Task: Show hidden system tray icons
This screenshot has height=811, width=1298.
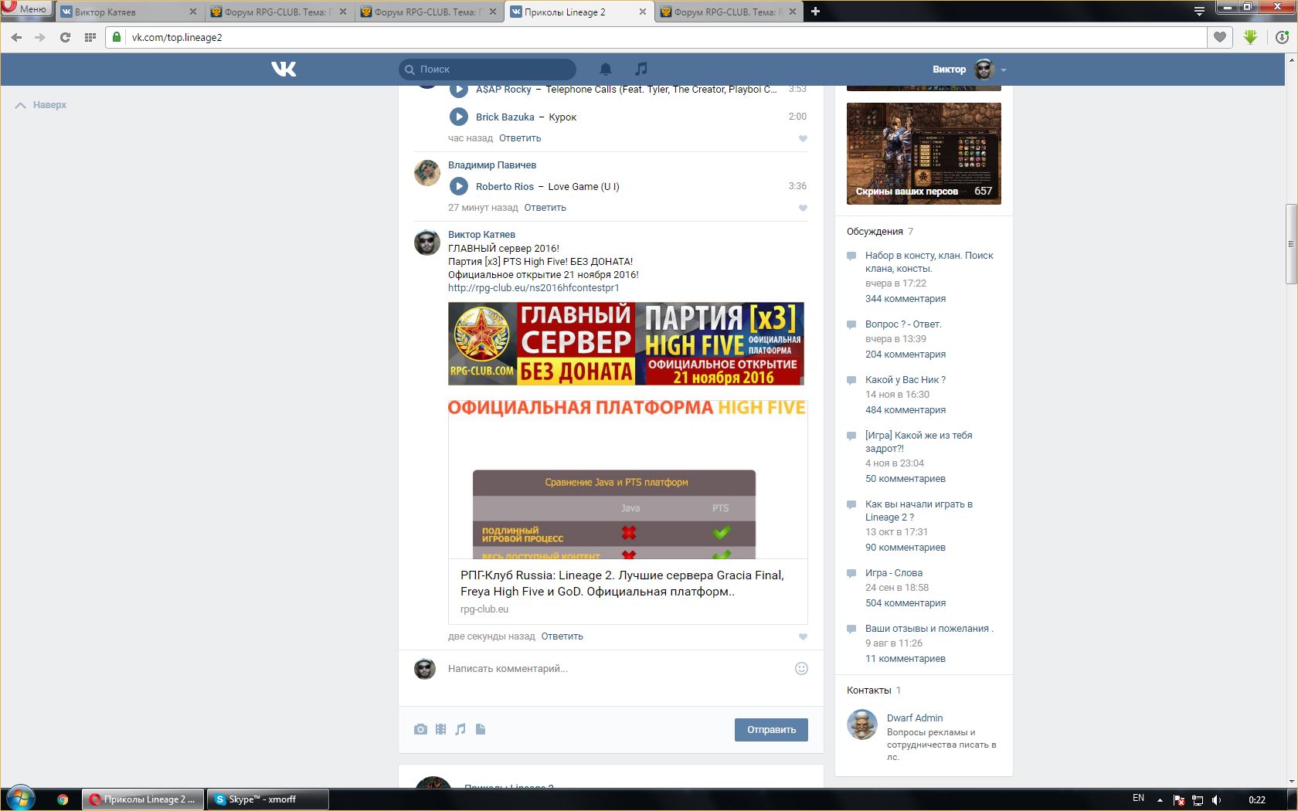Action: point(1160,799)
